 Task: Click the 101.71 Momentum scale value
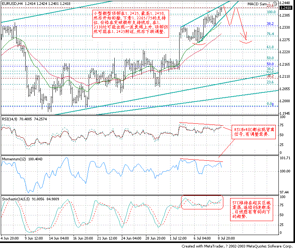click(285, 158)
